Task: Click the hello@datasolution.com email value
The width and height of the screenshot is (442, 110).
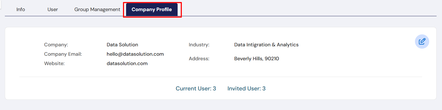Action: tap(135, 54)
